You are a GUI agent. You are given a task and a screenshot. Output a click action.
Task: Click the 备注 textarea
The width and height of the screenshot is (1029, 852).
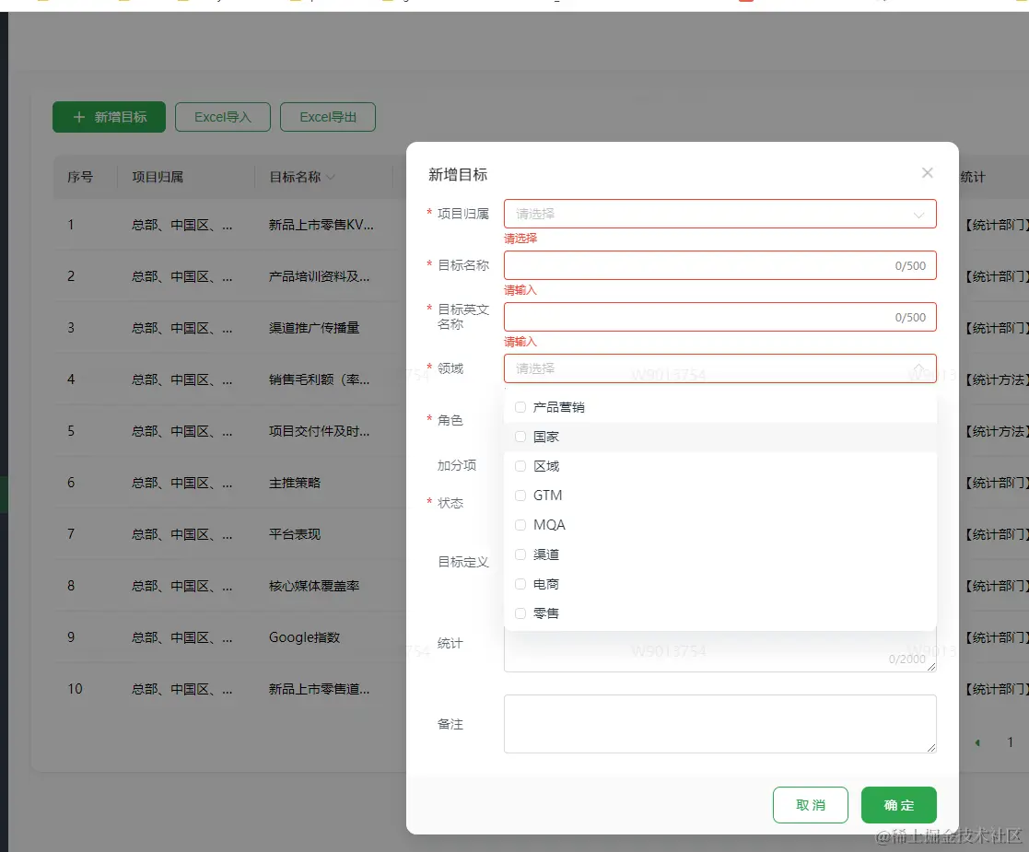[719, 724]
